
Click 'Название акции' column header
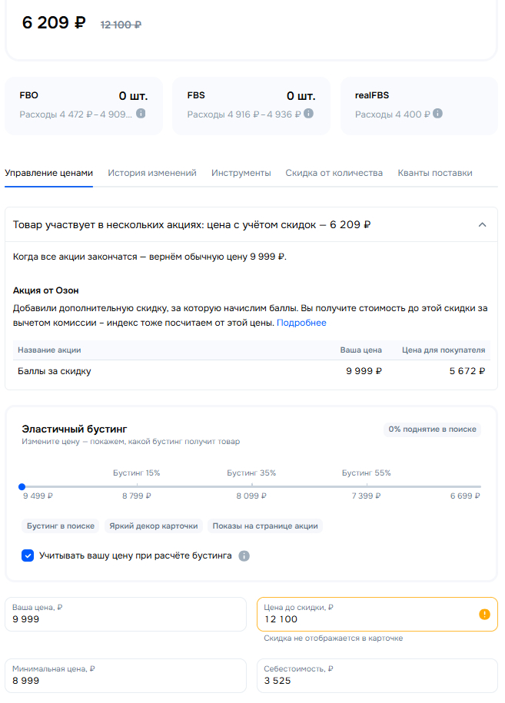49,350
